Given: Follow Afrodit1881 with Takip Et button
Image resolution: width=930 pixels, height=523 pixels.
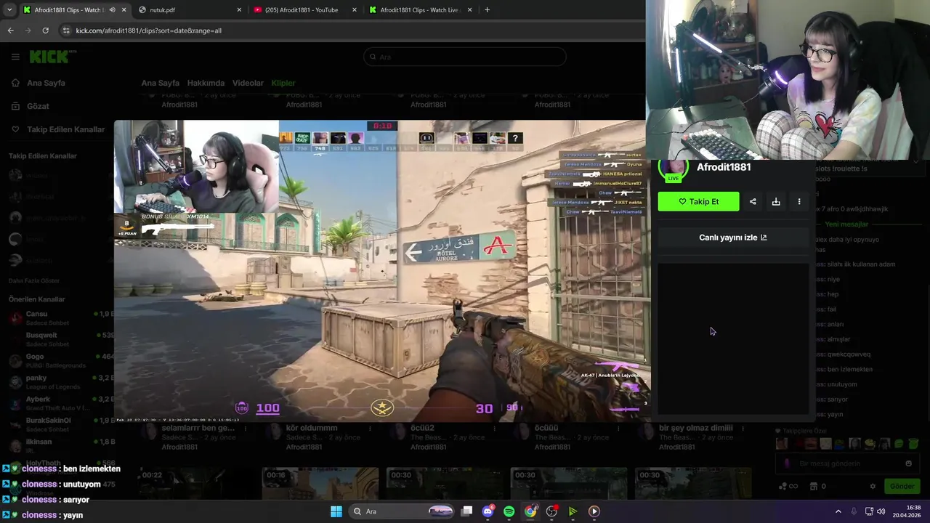Looking at the screenshot, I should pos(698,202).
